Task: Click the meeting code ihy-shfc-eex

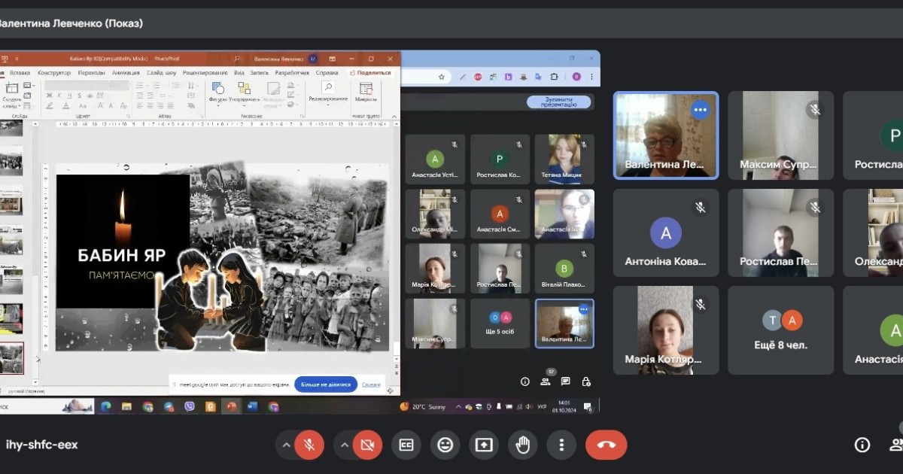Action: click(x=41, y=445)
